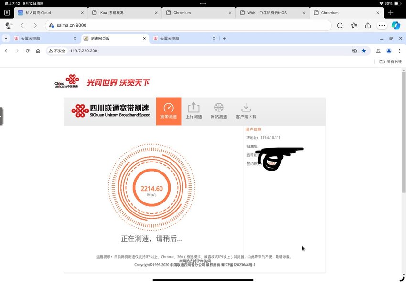Open the inner browser vertical-dots menu
This screenshot has width=406, height=283.
(399, 51)
